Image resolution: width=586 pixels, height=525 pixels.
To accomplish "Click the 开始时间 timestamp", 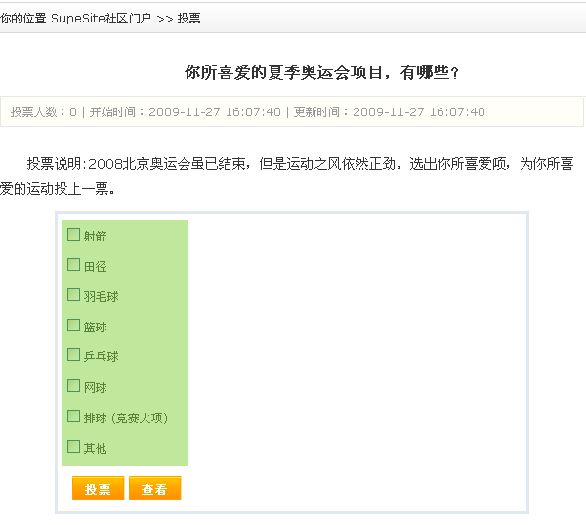I will pos(185,112).
